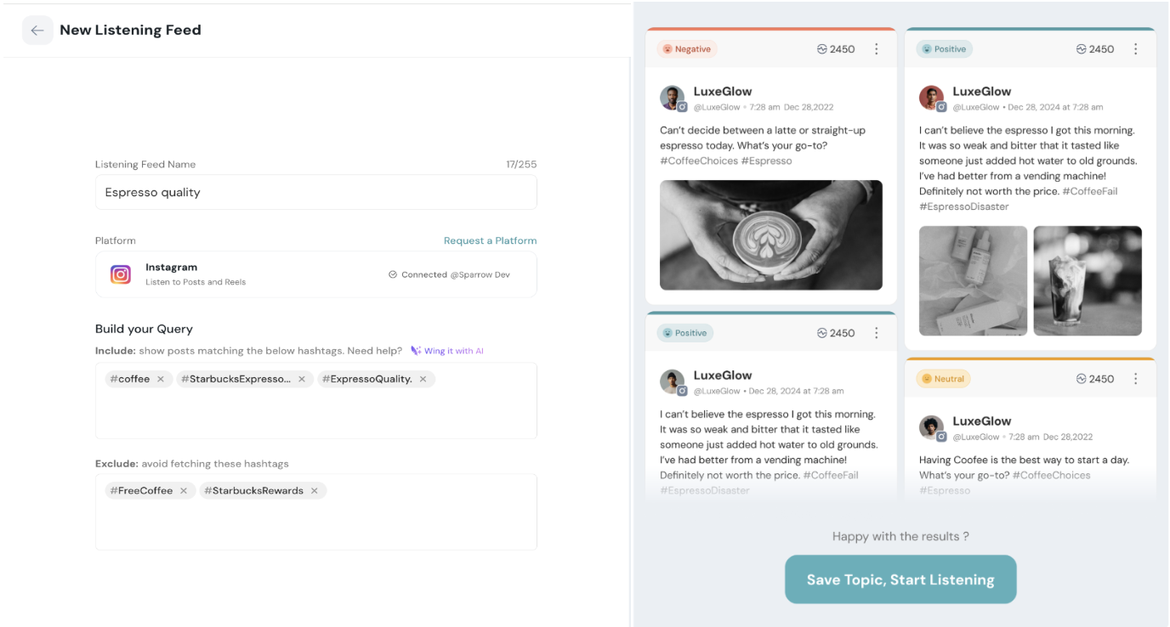Open the latte art post image
The height and width of the screenshot is (627, 1170).
(x=771, y=235)
